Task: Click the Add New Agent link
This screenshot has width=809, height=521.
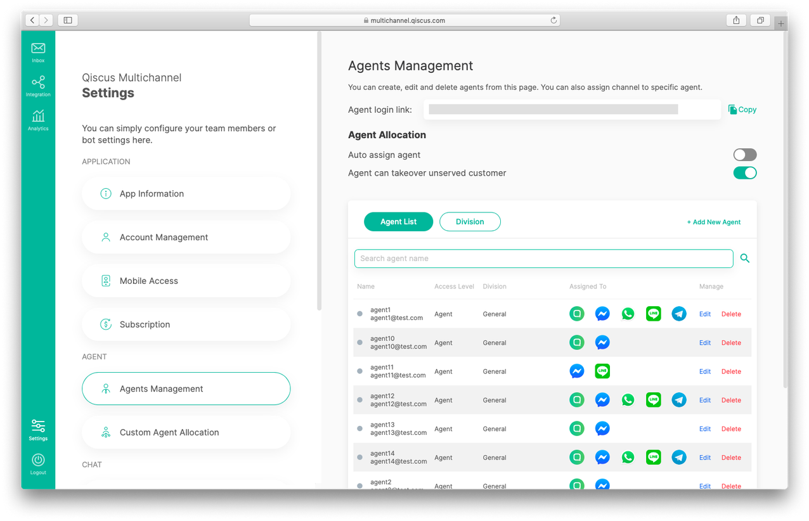Action: pos(714,222)
